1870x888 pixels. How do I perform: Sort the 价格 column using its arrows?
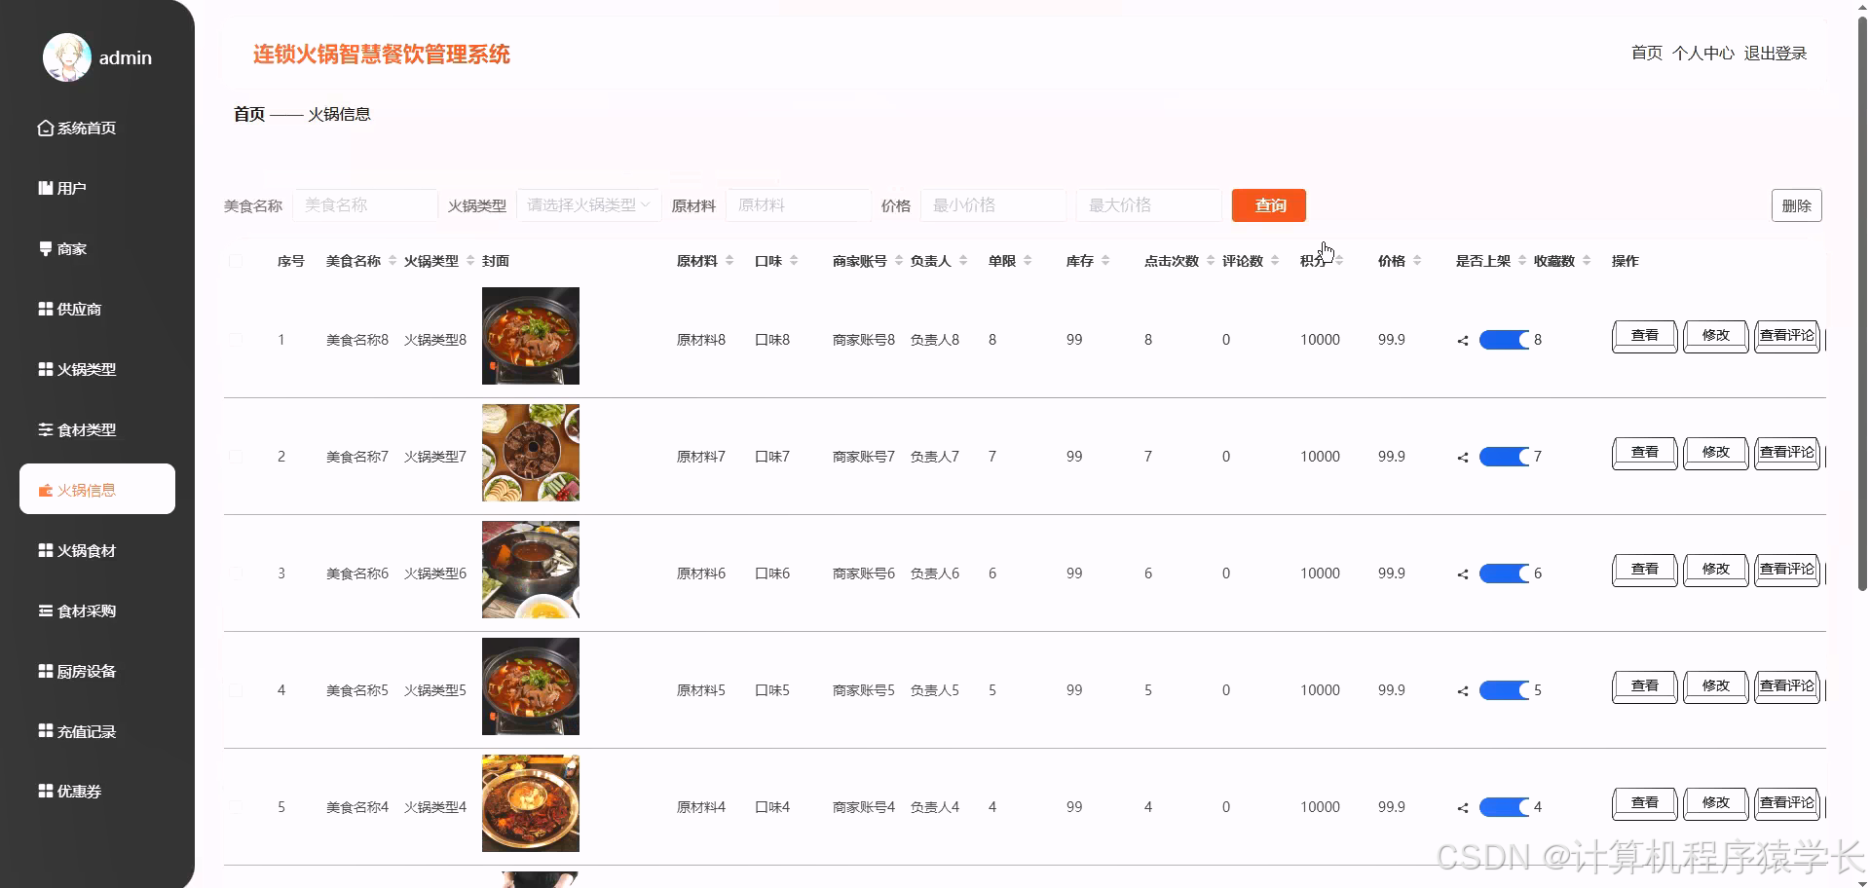[x=1417, y=260]
